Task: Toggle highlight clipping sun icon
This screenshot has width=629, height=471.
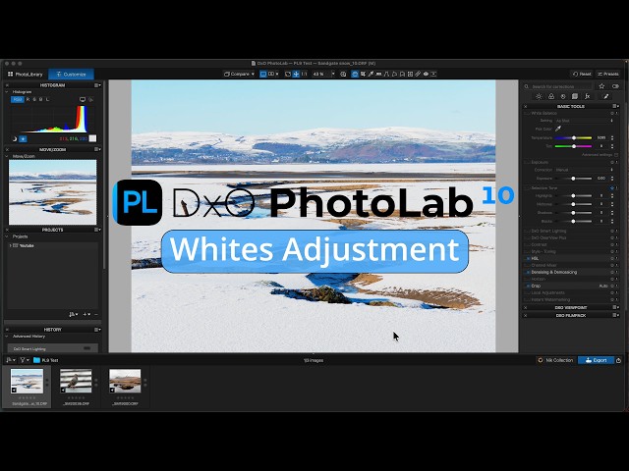Action: tap(23, 138)
